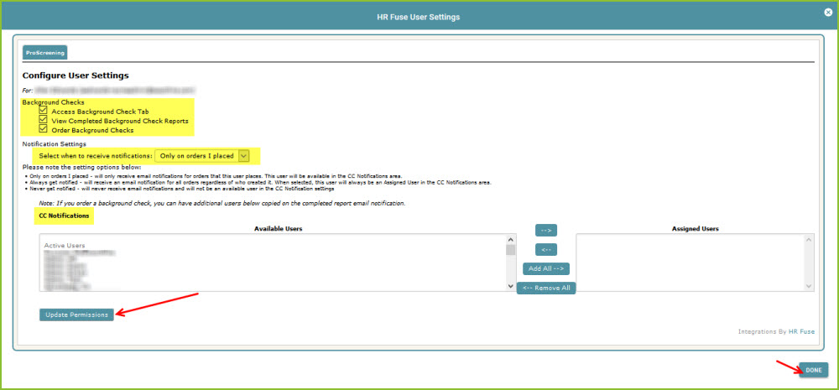Click the Available Users column heading
Image resolution: width=839 pixels, height=390 pixels.
[x=279, y=228]
